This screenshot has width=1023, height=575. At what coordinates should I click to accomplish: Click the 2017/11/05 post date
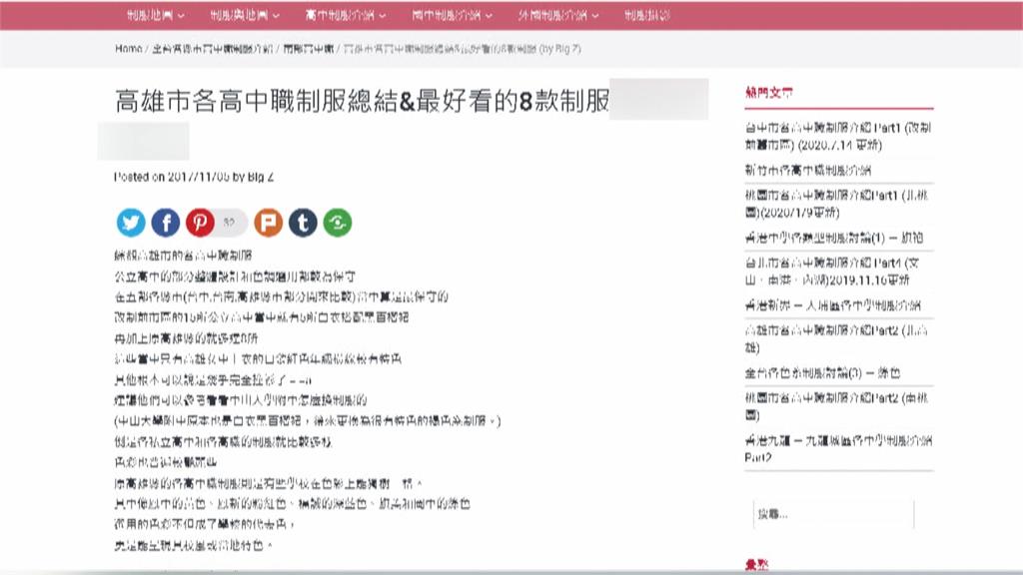click(x=198, y=177)
